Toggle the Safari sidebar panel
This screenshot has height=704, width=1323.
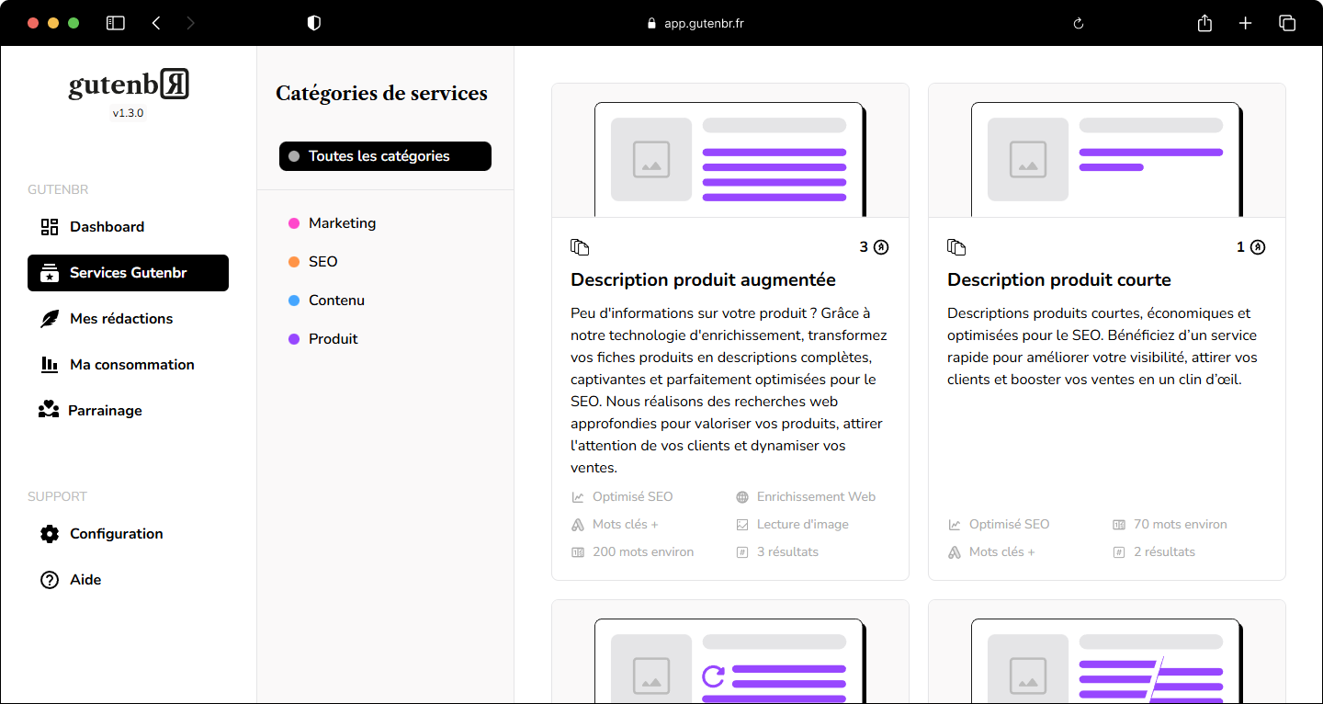116,23
